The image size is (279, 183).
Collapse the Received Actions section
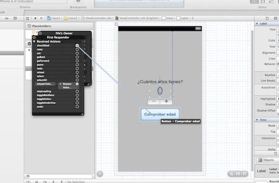(x=34, y=41)
